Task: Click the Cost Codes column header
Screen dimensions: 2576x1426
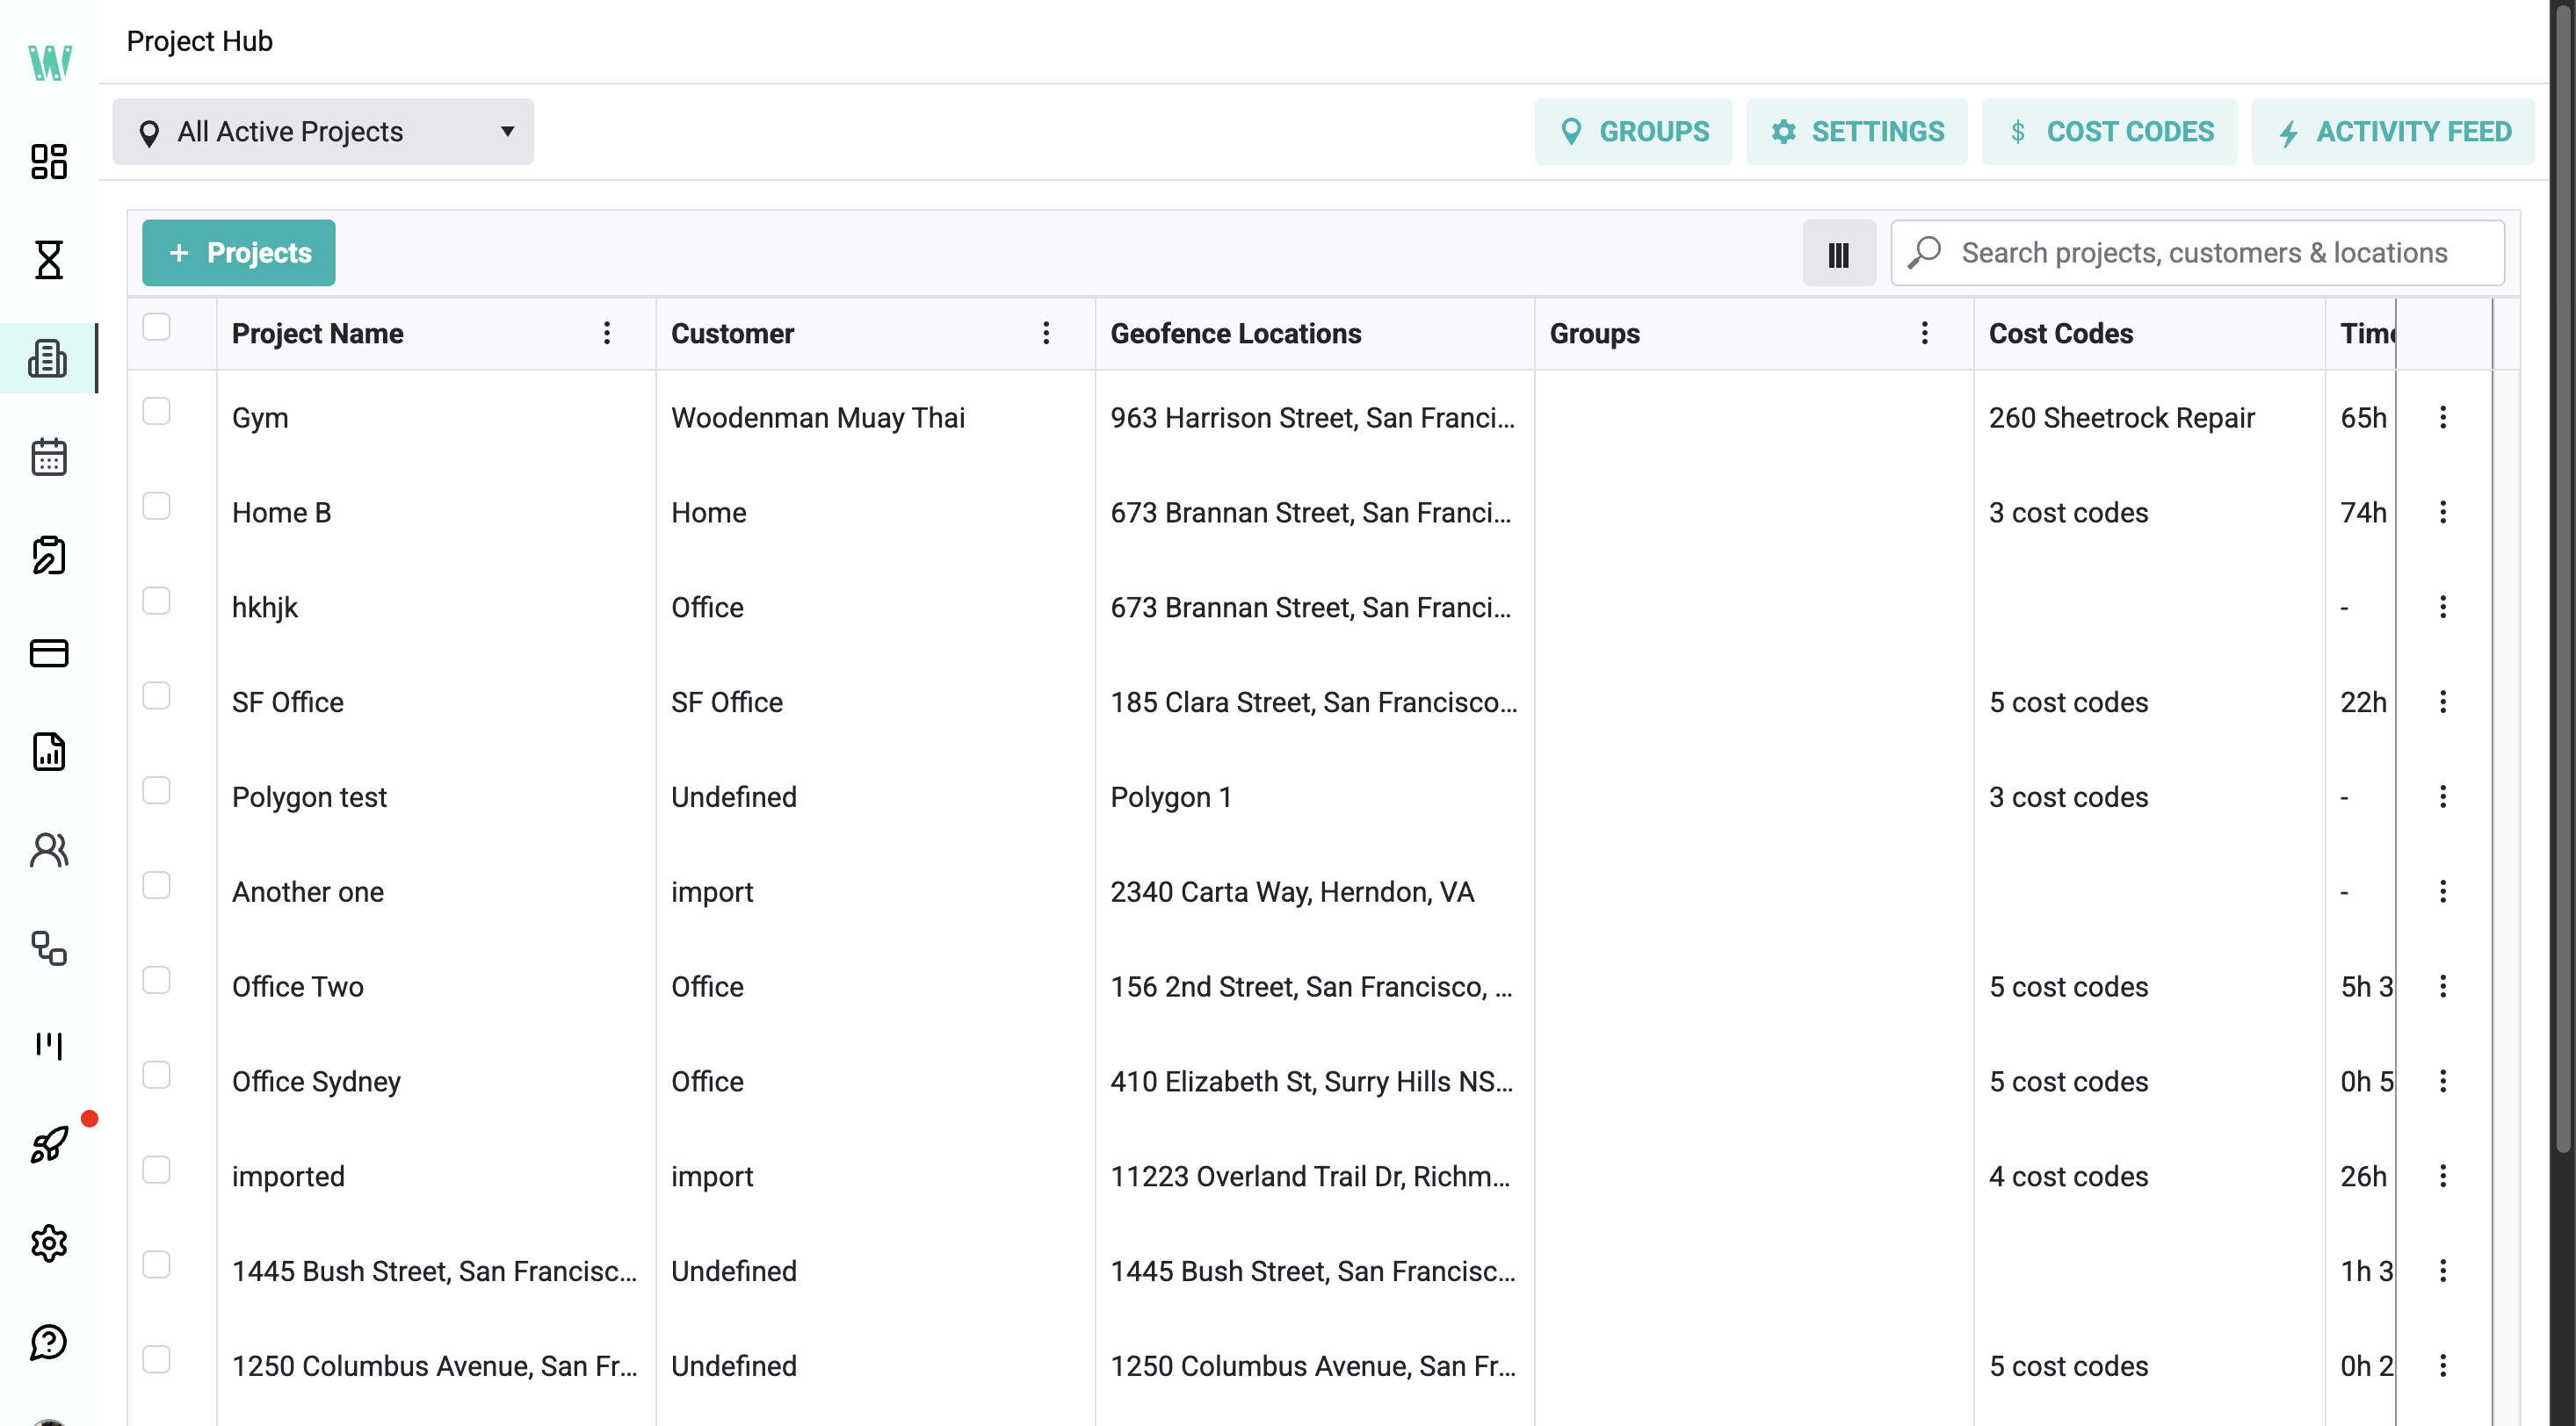Action: [x=2061, y=334]
